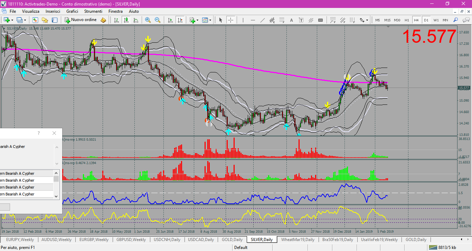472x251 pixels.
Task: Select the text label T tool
Action: (301, 20)
